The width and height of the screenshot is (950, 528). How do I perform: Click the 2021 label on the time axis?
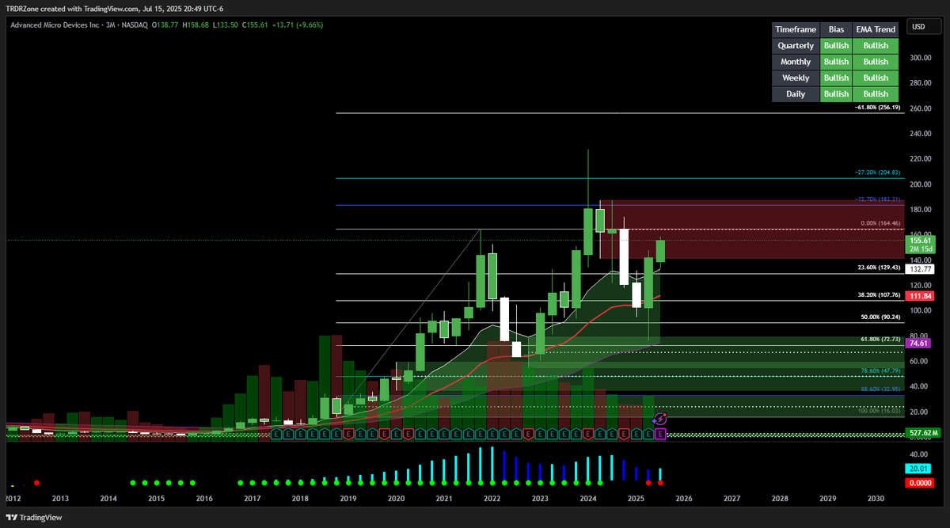click(x=444, y=499)
